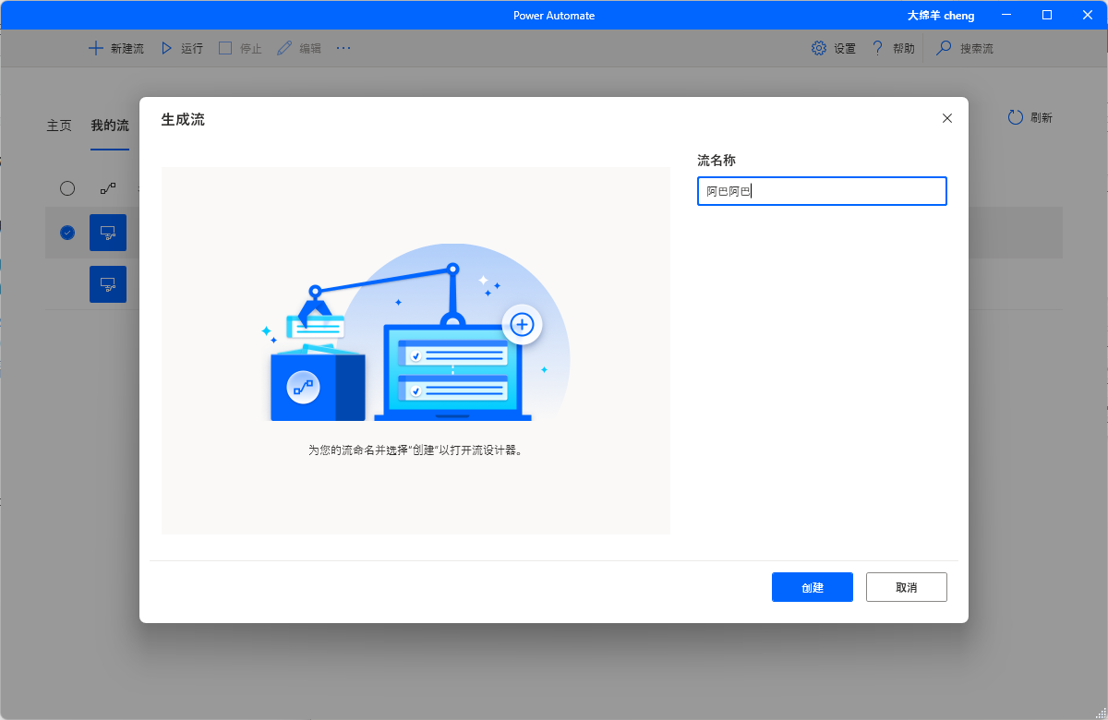Click the 运行 play icon
The height and width of the screenshot is (720, 1108).
167,48
